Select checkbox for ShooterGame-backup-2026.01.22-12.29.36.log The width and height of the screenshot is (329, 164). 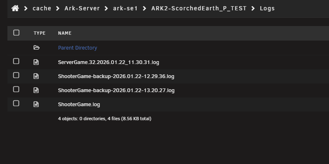pos(16,75)
